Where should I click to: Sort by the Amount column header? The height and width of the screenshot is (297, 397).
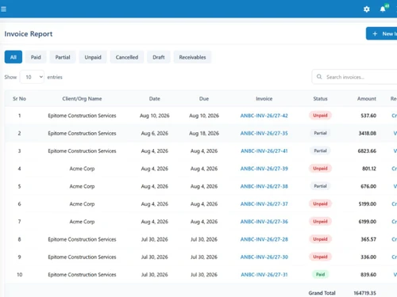(367, 99)
